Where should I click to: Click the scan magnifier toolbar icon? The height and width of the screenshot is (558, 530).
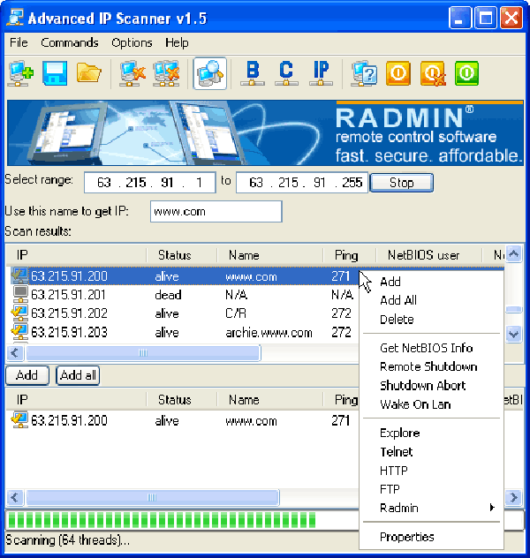pyautogui.click(x=210, y=73)
